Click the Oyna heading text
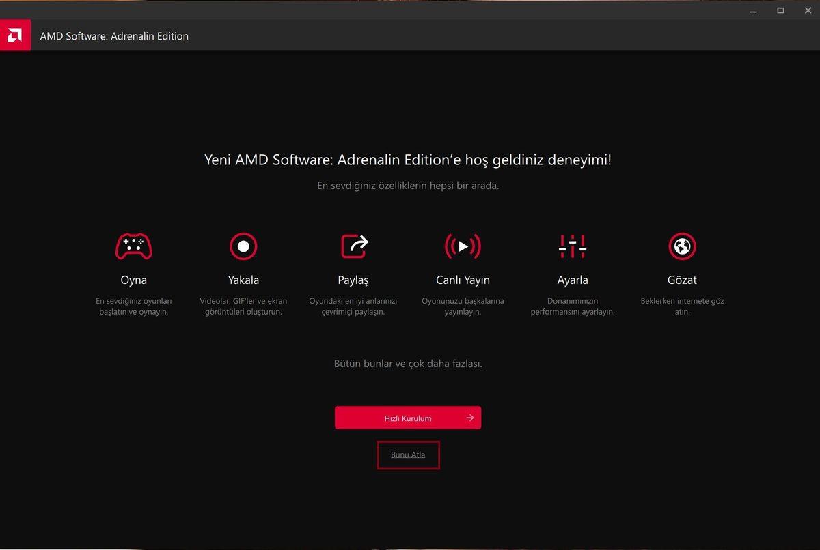820x550 pixels. (133, 280)
